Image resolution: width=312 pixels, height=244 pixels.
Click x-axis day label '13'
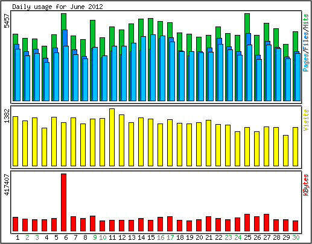pyautogui.click(x=132, y=237)
